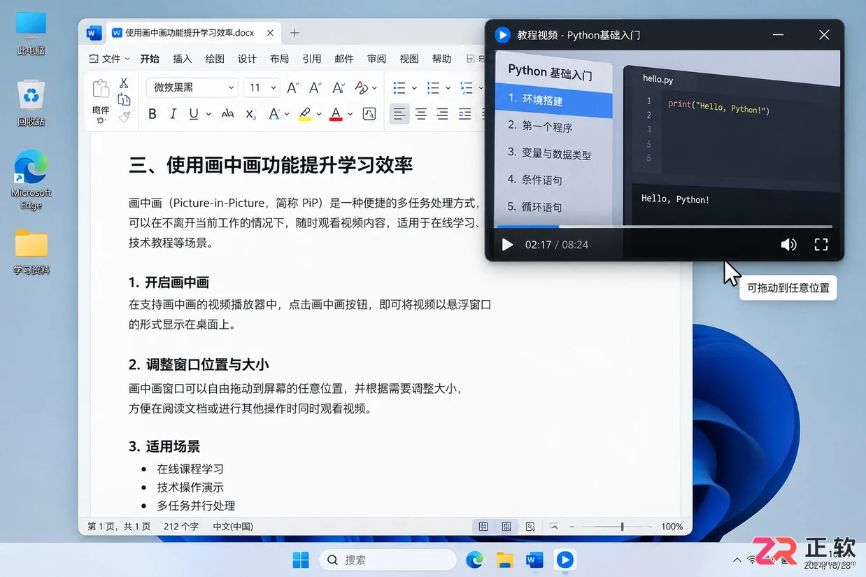This screenshot has height=577, width=866.
Task: Insert a multilevel list
Action: click(x=467, y=87)
